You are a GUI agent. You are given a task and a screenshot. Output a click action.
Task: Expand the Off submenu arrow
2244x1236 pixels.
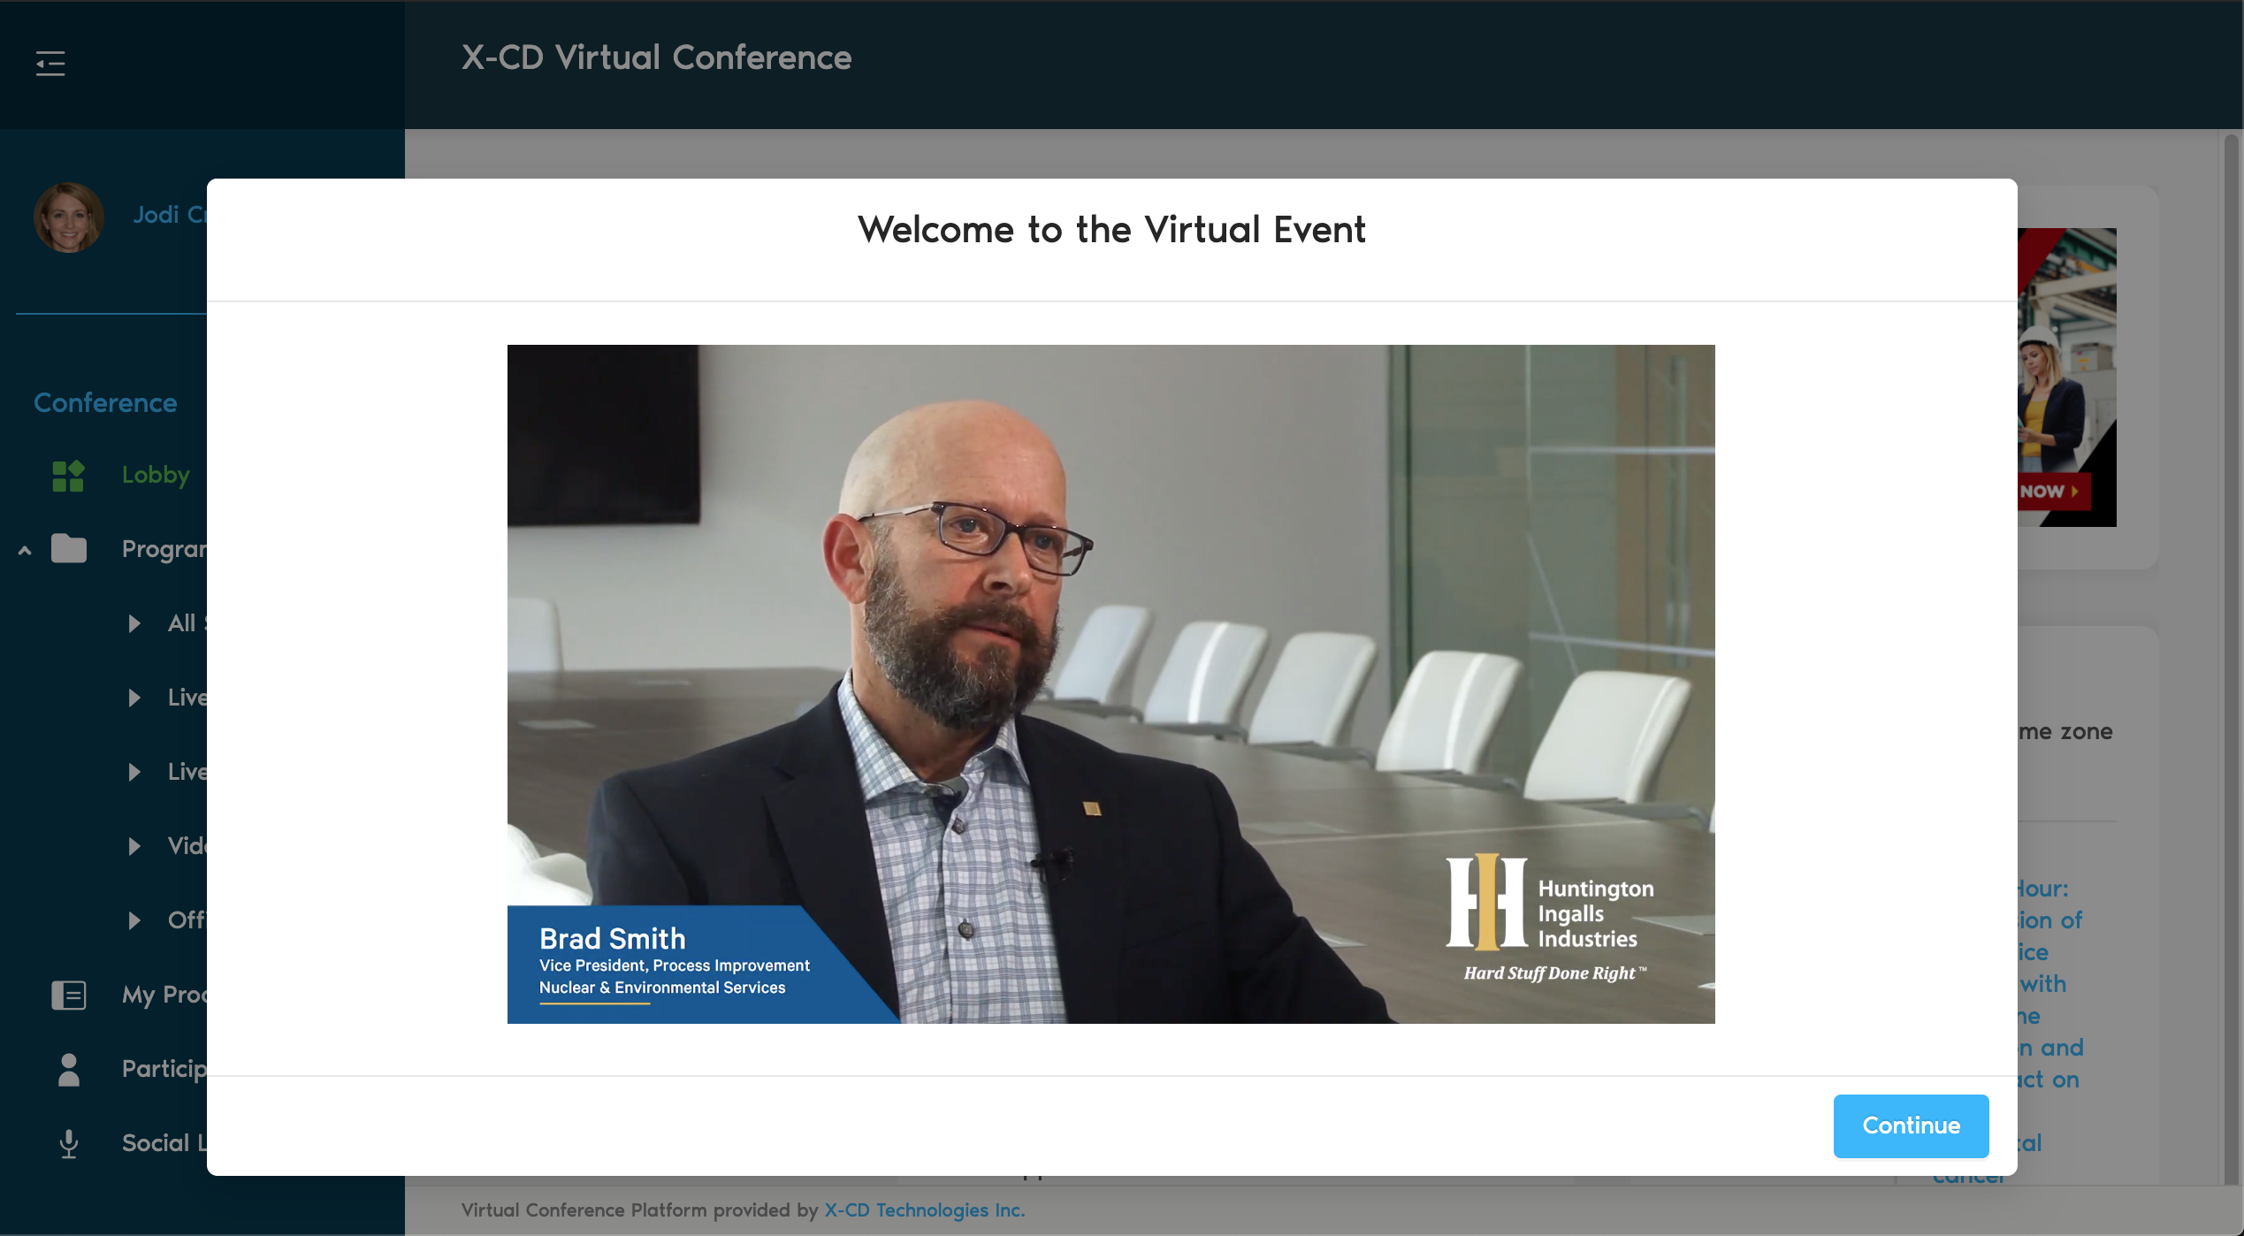pos(134,920)
